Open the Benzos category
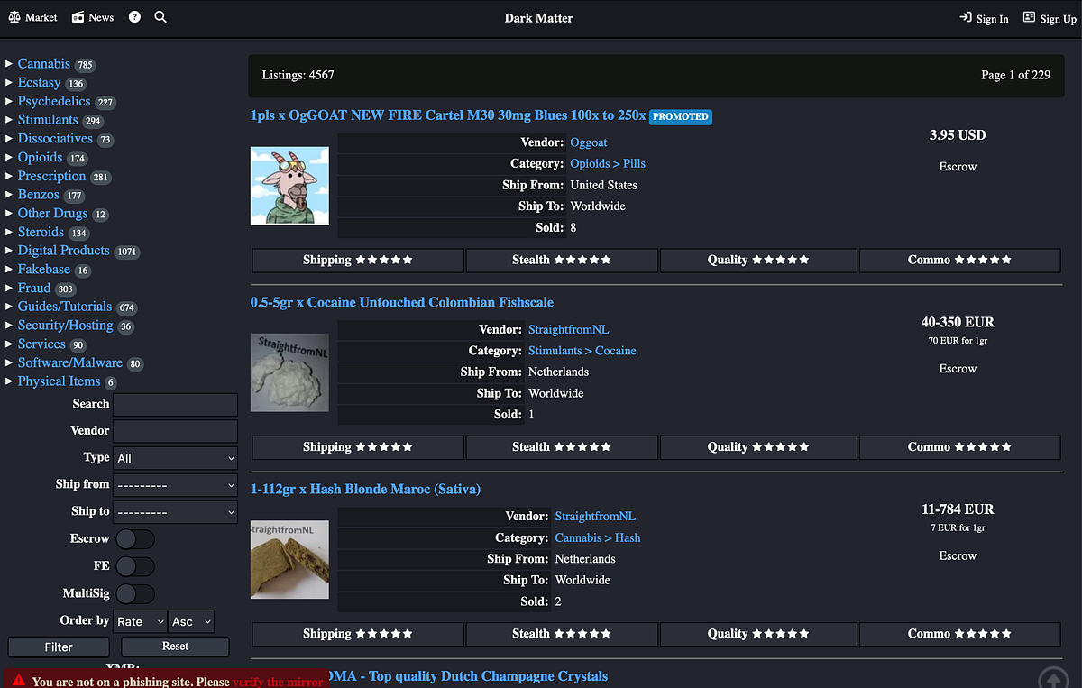The width and height of the screenshot is (1082, 688). coord(38,195)
